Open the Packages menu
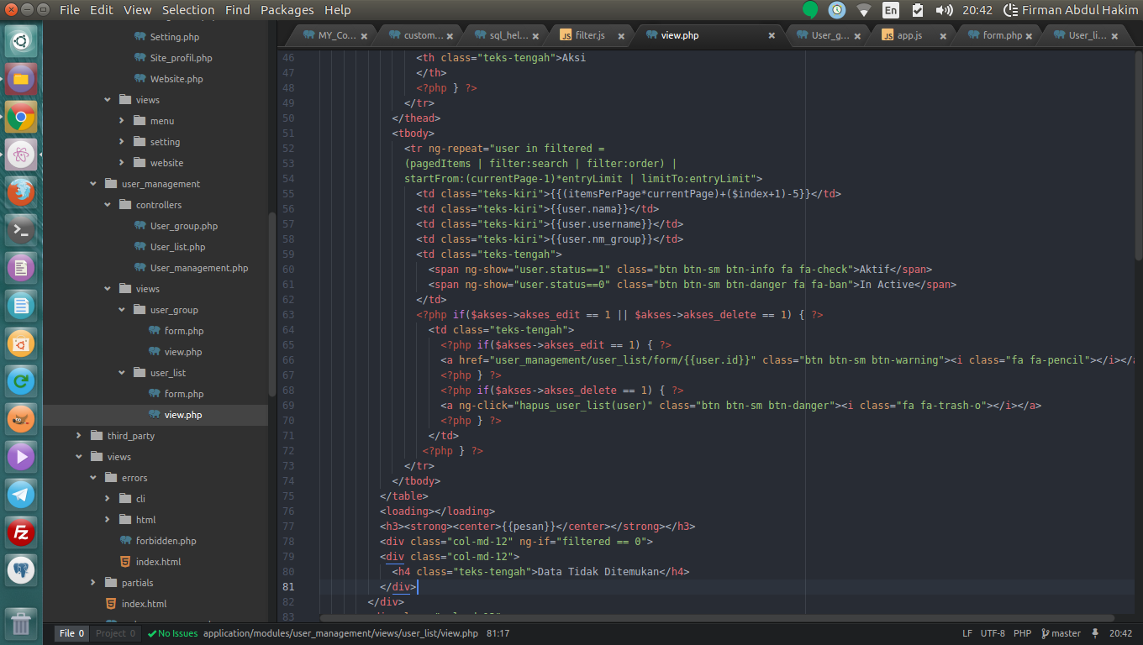The height and width of the screenshot is (645, 1143). click(287, 10)
